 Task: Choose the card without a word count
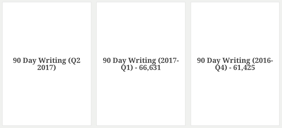[x=47, y=64]
